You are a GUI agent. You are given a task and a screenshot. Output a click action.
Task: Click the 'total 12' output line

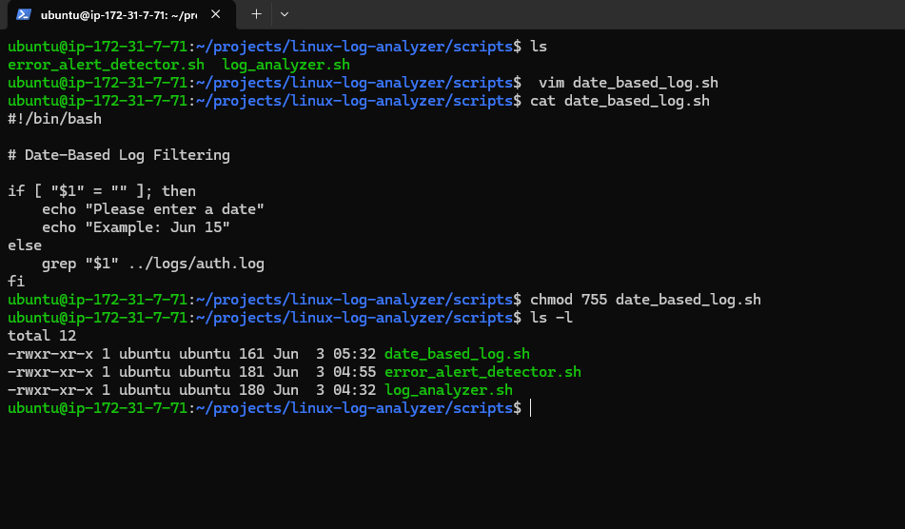click(x=42, y=336)
